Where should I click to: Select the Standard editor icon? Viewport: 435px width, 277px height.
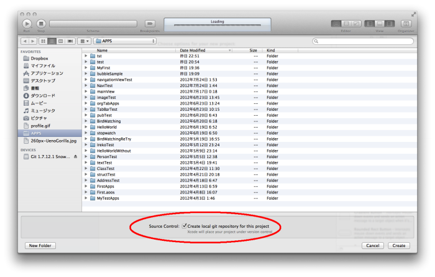tap(336, 24)
